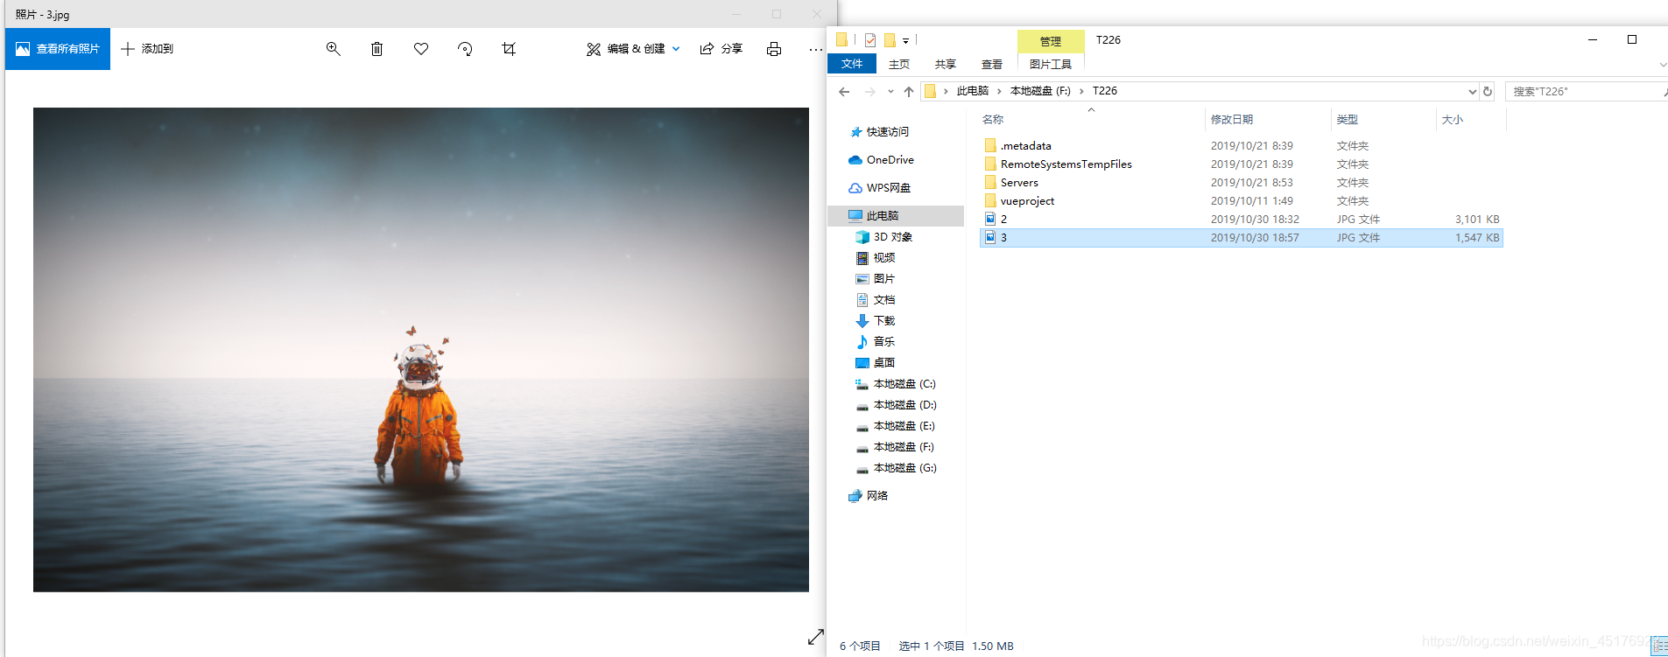
Task: Click Local Disk (F:) breadcrumb
Action: [1040, 91]
